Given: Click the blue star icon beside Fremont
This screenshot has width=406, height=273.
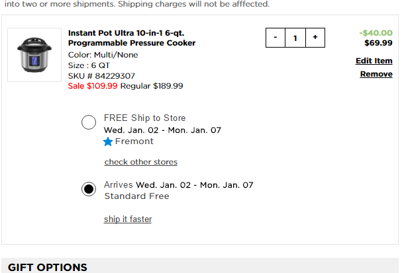Looking at the screenshot, I should point(109,141).
